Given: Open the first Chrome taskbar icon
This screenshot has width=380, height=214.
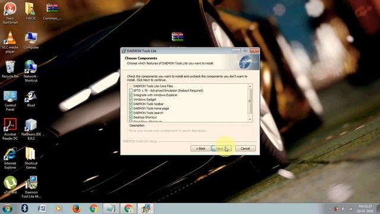Looking at the screenshot, I should pyautogui.click(x=94, y=209).
